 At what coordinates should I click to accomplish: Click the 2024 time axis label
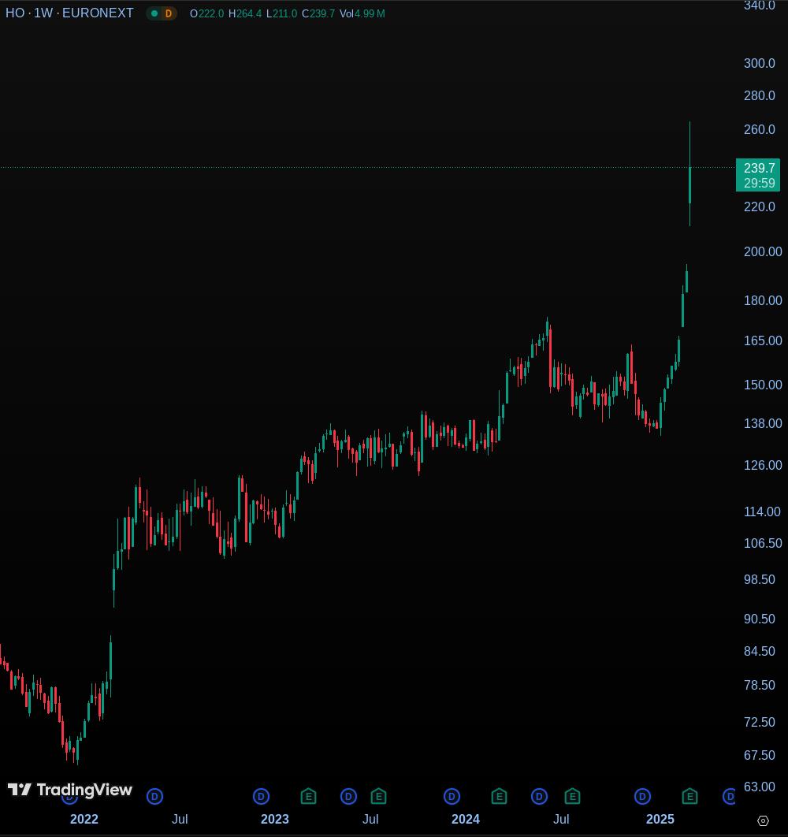pyautogui.click(x=466, y=820)
